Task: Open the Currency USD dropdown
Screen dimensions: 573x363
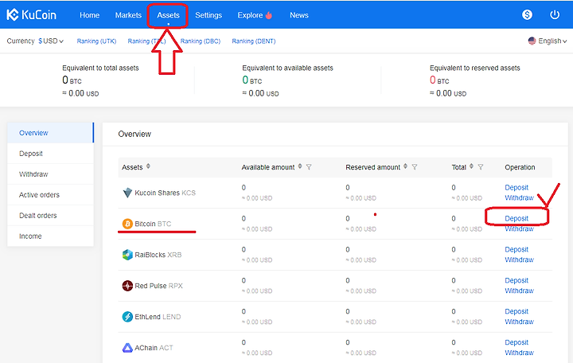Action: pos(51,41)
